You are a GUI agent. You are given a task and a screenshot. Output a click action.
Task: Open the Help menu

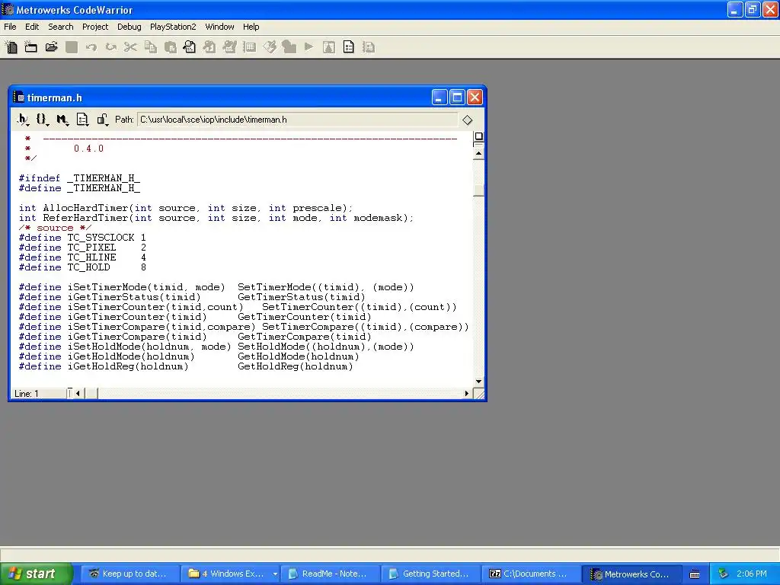pyautogui.click(x=251, y=27)
